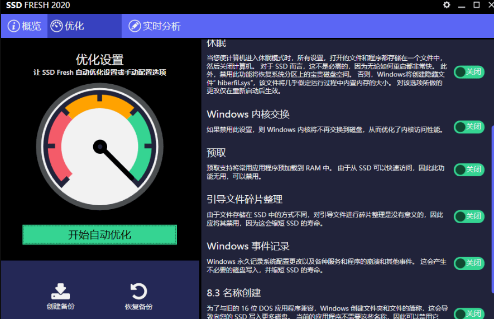Click the 优化设置 heading
Image resolution: width=494 pixels, height=319 pixels.
click(99, 60)
